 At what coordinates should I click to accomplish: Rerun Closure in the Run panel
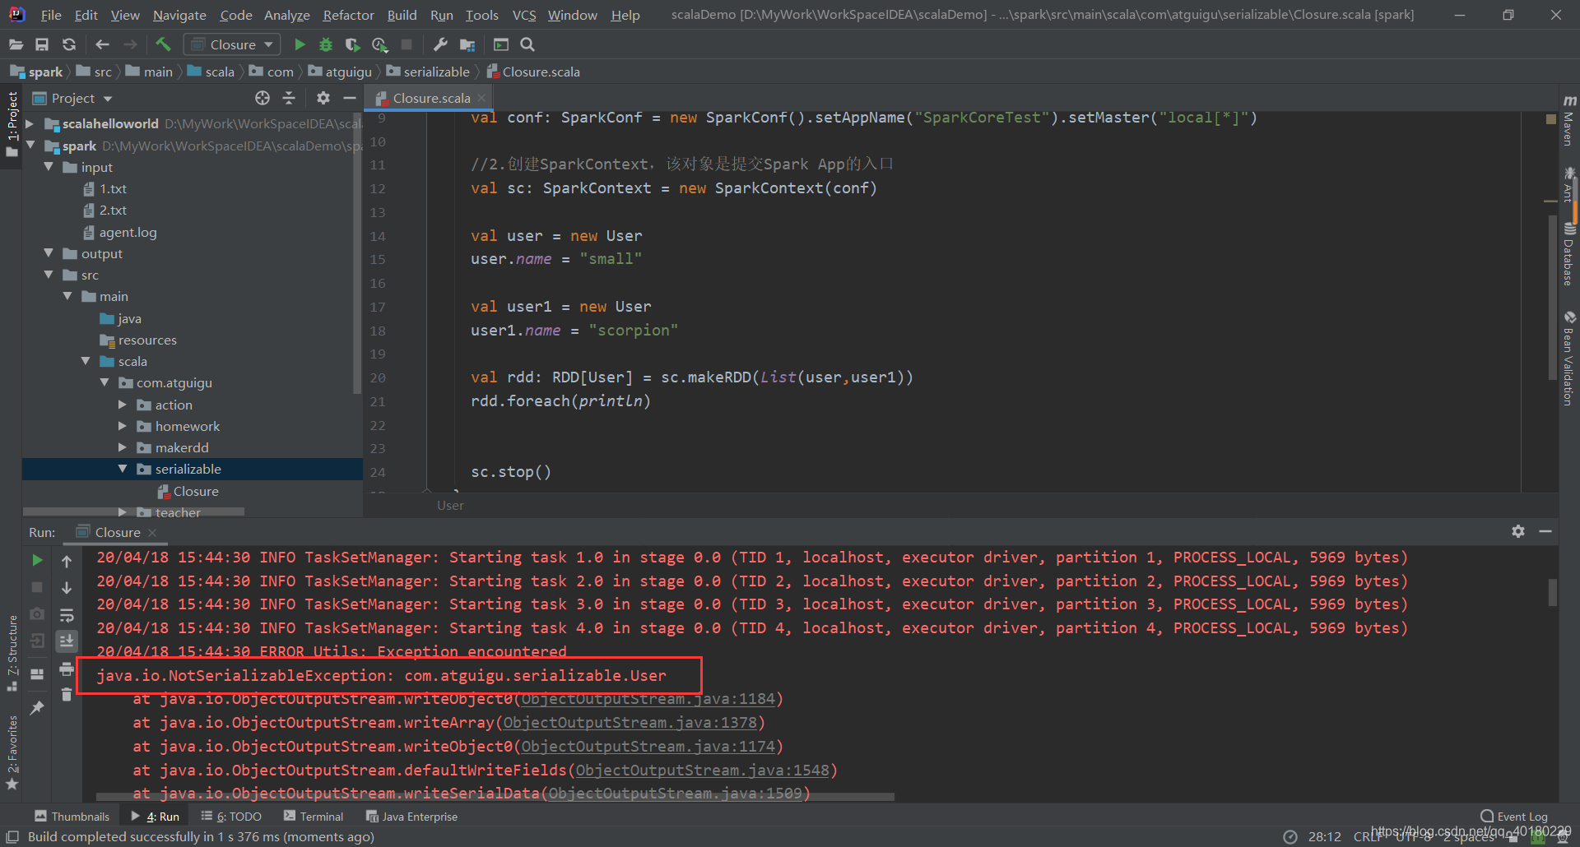click(x=37, y=560)
